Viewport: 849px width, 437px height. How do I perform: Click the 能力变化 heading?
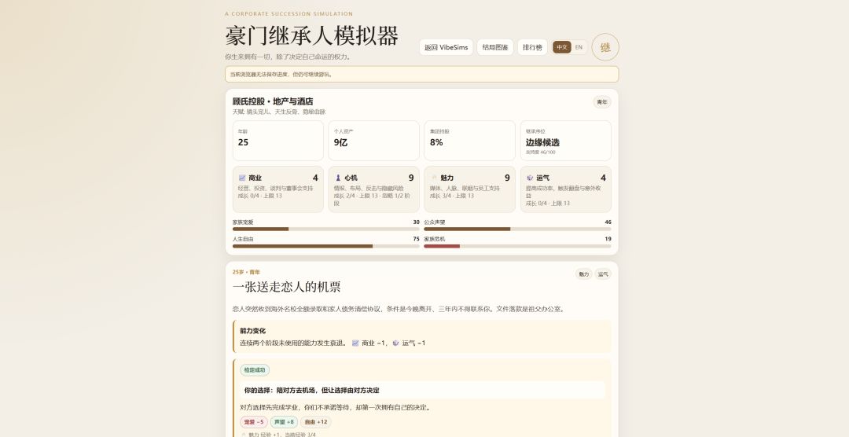tap(253, 331)
